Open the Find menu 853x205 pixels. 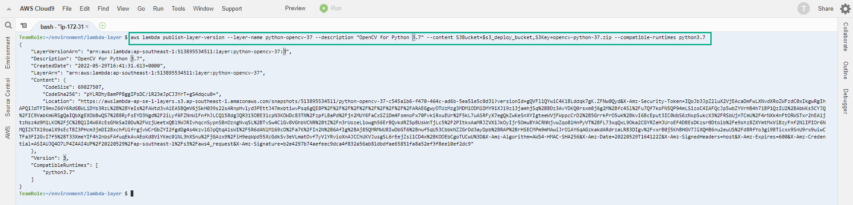coord(103,8)
